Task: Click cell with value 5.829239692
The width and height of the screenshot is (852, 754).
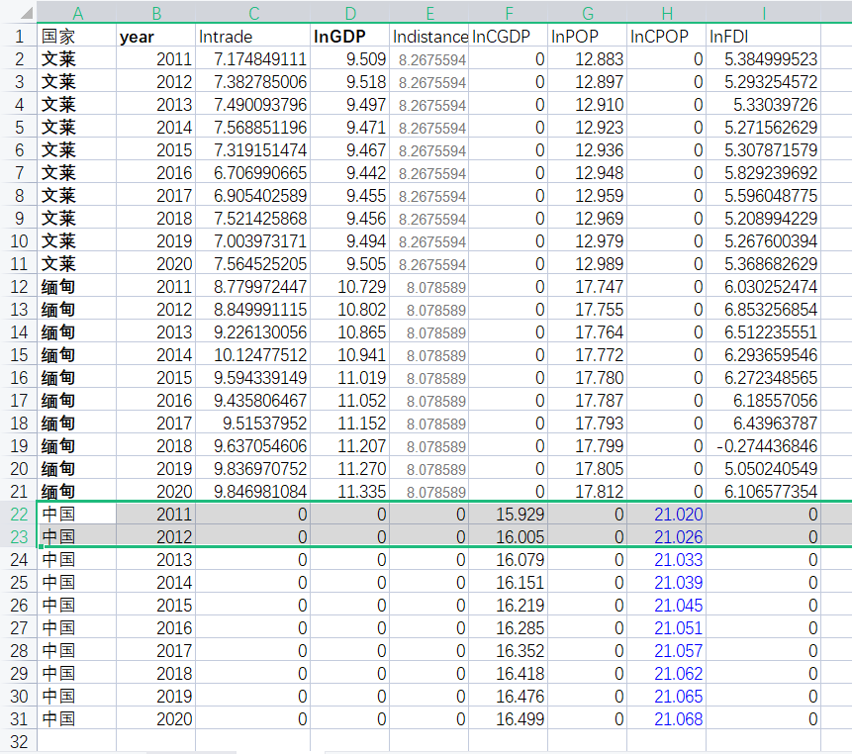Action: click(x=763, y=173)
